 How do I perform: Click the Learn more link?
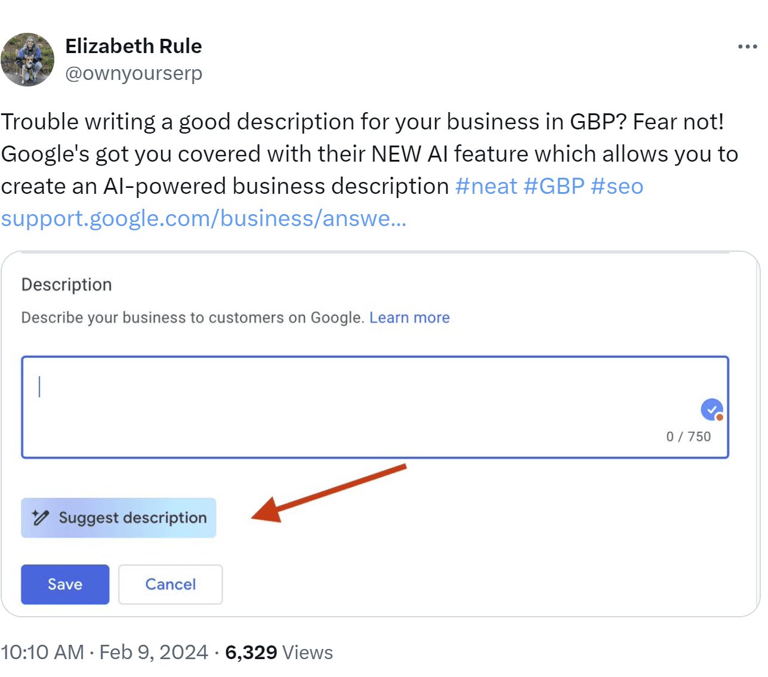click(409, 317)
